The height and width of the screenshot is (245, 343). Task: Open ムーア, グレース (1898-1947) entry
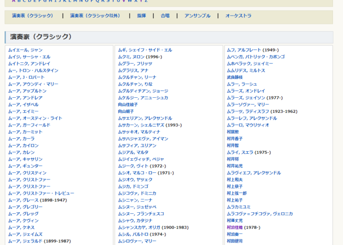pyautogui.click(x=37, y=200)
